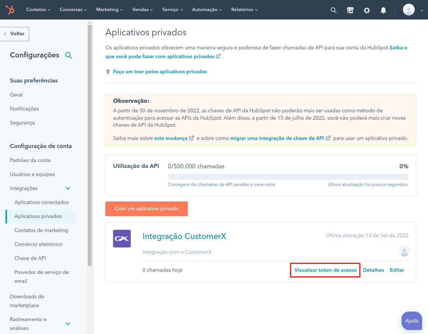Open the notifications bell
This screenshot has width=428, height=334.
pyautogui.click(x=383, y=10)
